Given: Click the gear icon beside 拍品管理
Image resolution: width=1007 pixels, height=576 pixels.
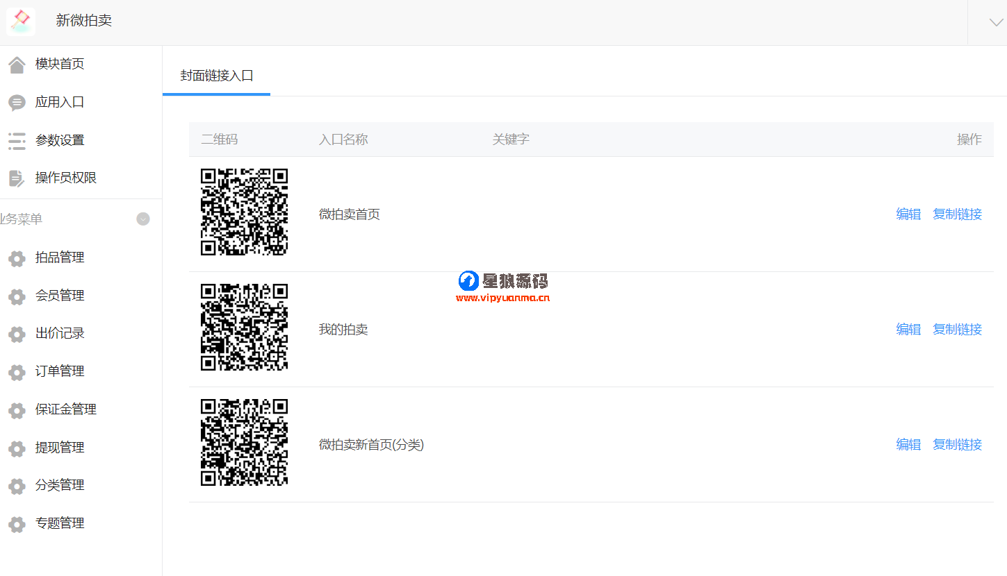Looking at the screenshot, I should (x=17, y=259).
